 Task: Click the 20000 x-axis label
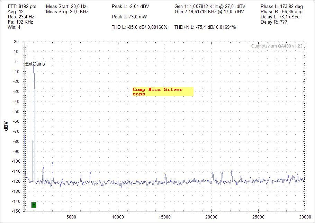click(x=211, y=217)
